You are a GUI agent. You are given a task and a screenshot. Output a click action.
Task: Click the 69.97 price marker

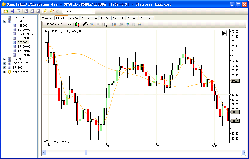(x=235, y=81)
